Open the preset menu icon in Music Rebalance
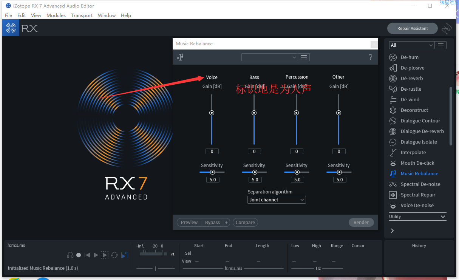Viewport: 459px width, 280px height. 304,57
